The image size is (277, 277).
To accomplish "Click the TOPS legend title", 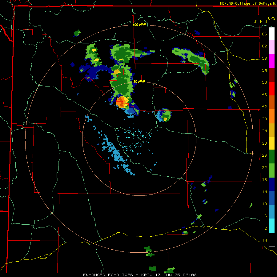I will pos(271,18).
